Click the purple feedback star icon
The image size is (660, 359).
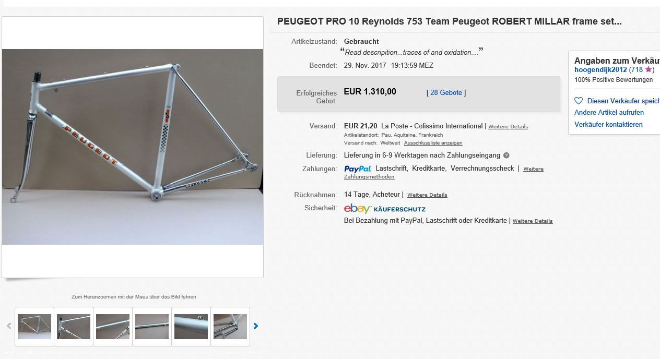coord(648,69)
